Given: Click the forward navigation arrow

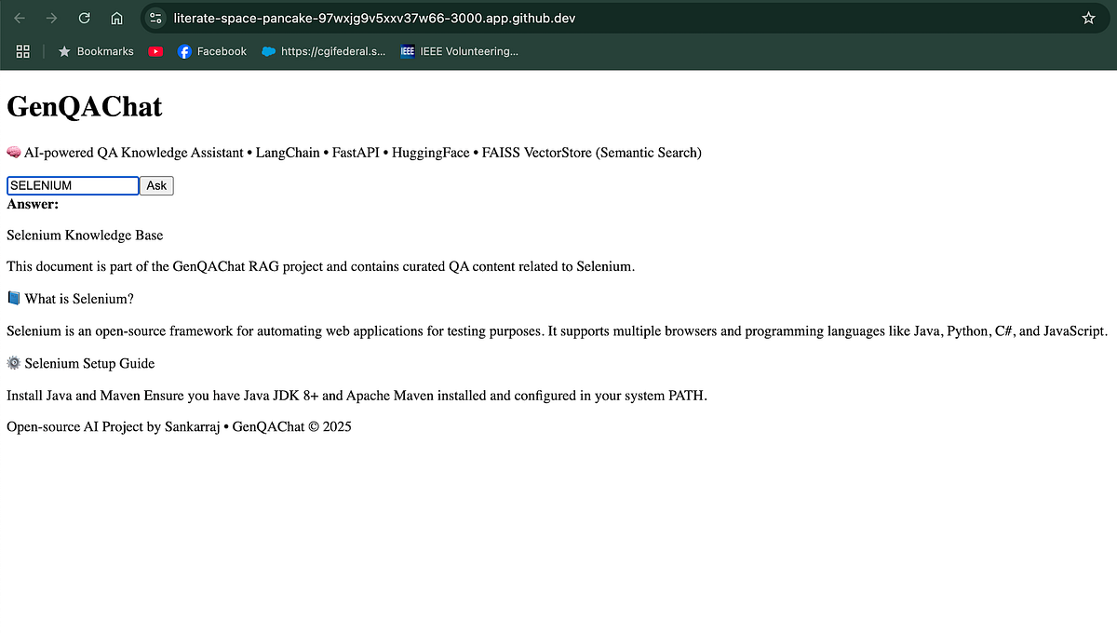Looking at the screenshot, I should (x=50, y=17).
